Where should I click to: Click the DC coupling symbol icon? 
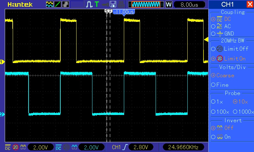point(219,19)
